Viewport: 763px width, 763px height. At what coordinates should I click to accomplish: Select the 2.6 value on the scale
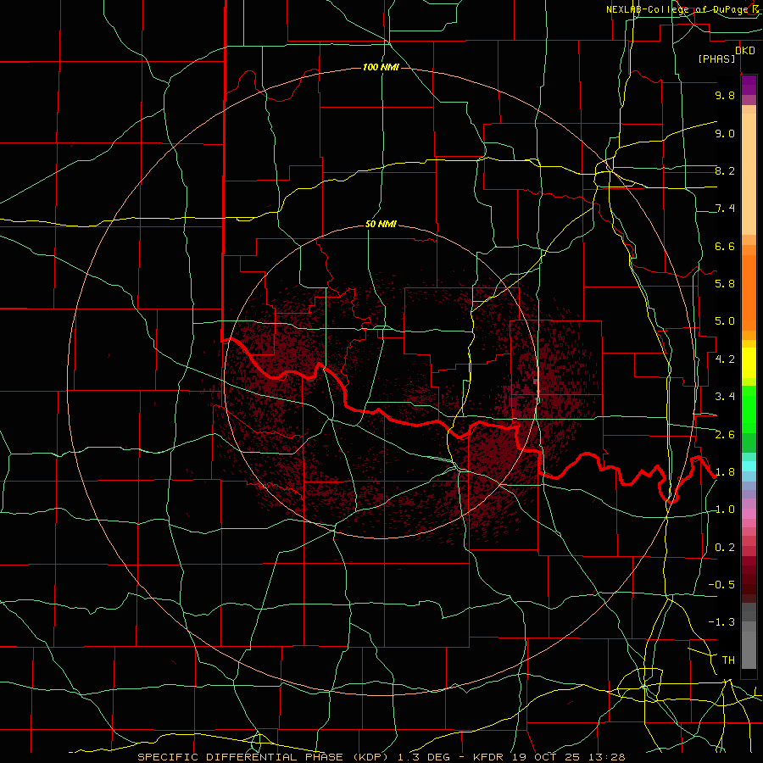(725, 435)
